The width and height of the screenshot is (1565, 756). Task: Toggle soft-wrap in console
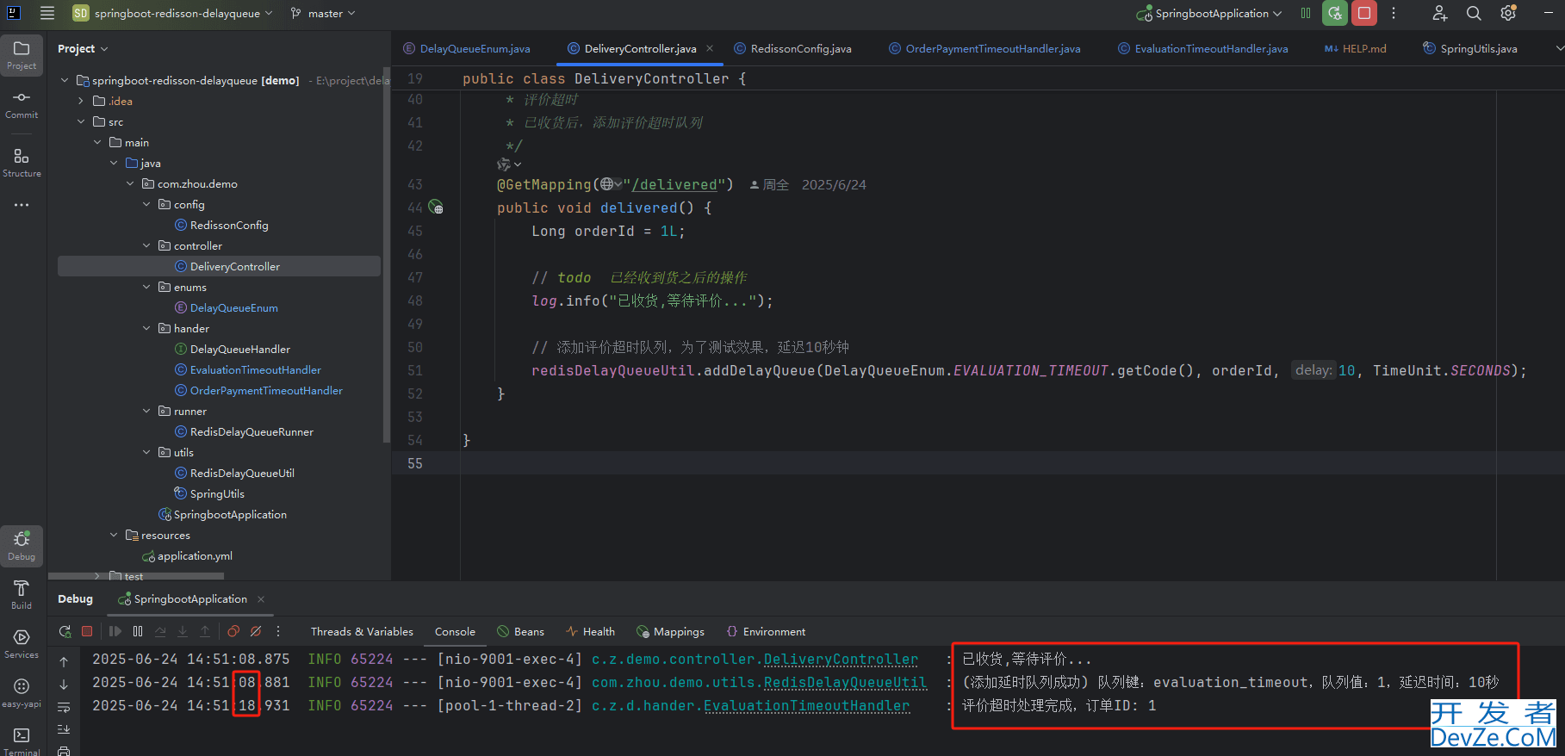64,707
